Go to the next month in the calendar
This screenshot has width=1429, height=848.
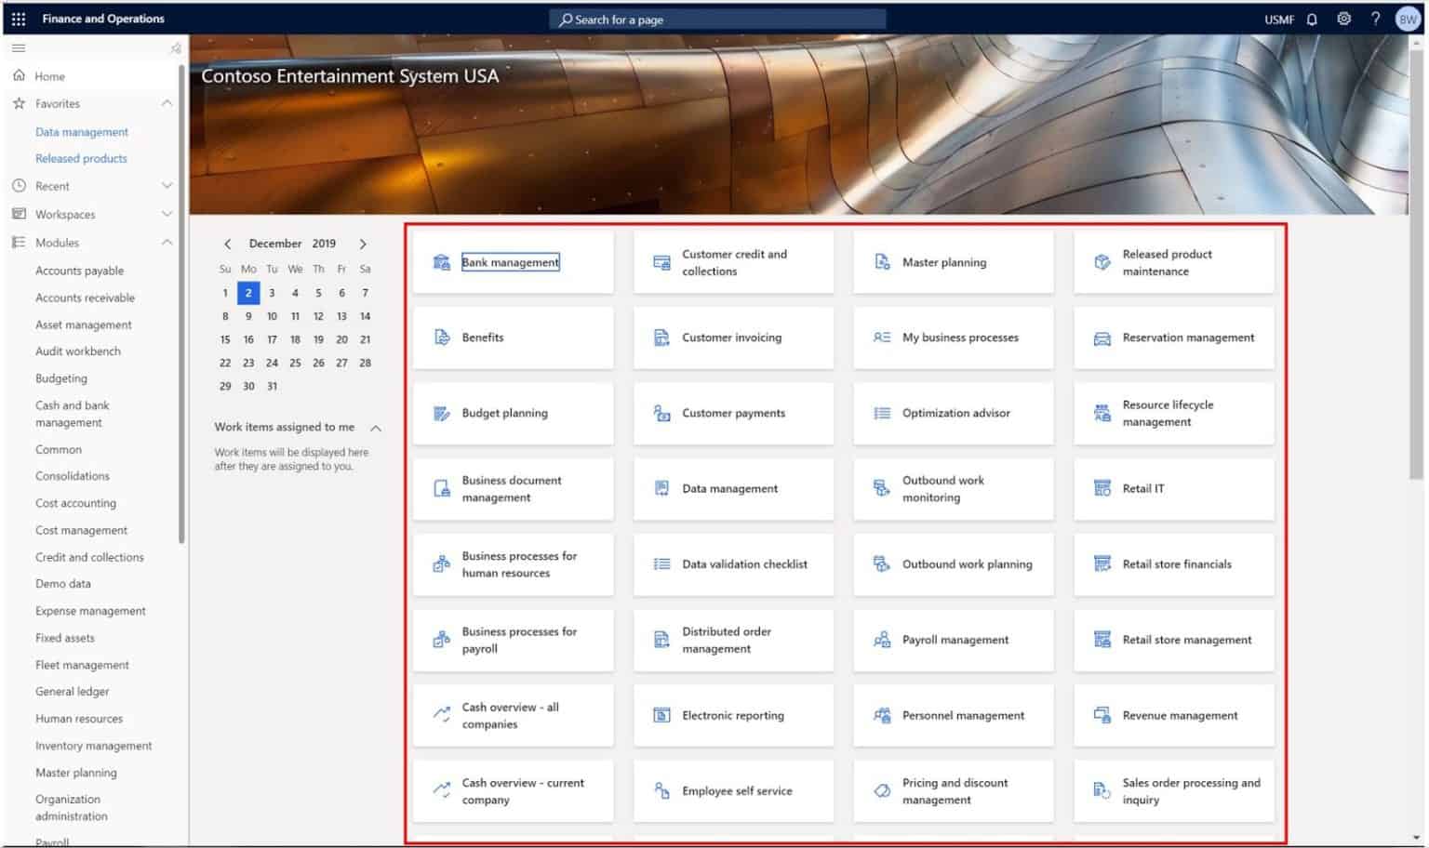364,243
